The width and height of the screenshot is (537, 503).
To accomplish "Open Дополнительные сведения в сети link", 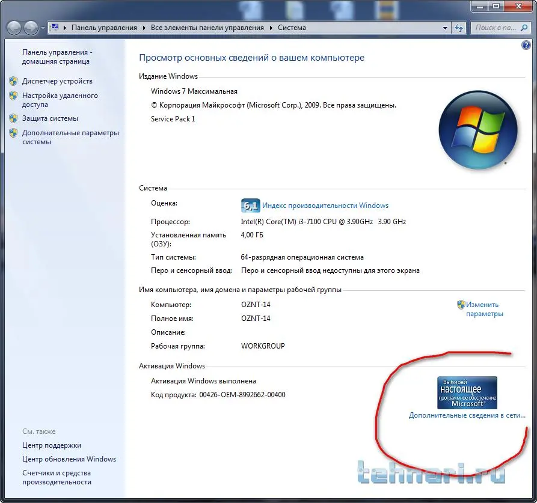I will click(x=467, y=415).
